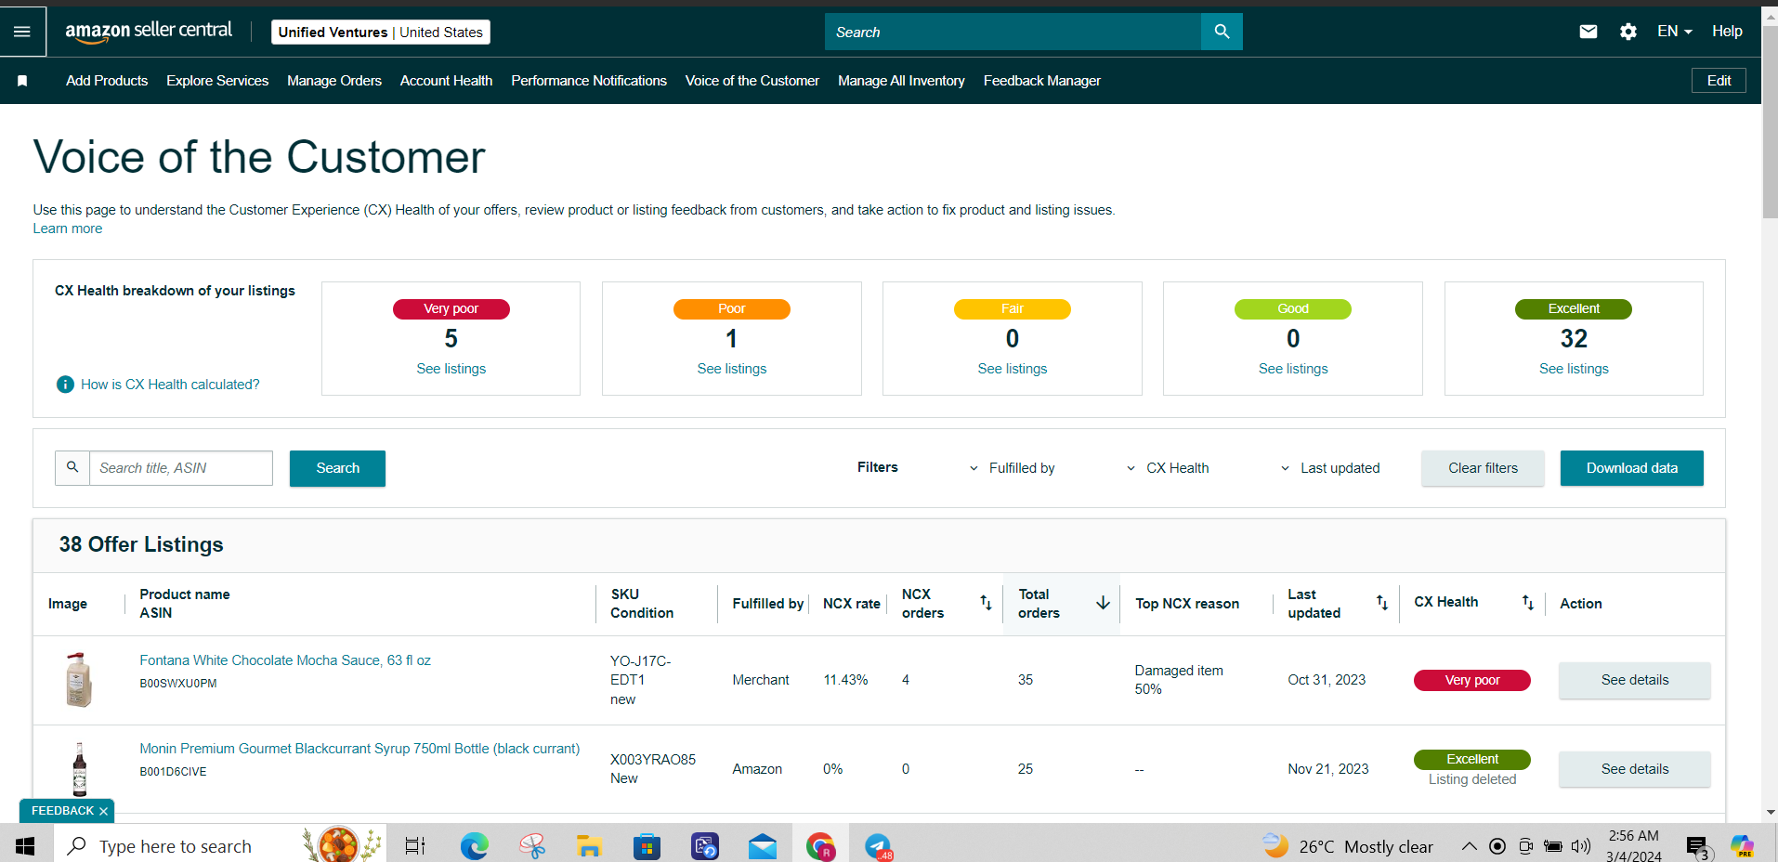The width and height of the screenshot is (1778, 862).
Task: Open Telegram from the taskbar
Action: (879, 846)
